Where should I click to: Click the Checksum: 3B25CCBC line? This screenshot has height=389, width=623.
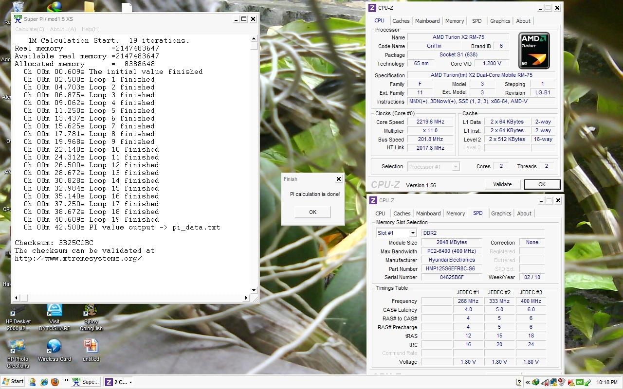(54, 243)
